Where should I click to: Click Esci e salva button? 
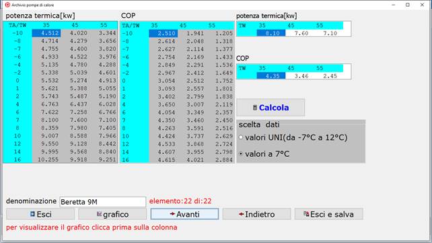pyautogui.click(x=328, y=214)
